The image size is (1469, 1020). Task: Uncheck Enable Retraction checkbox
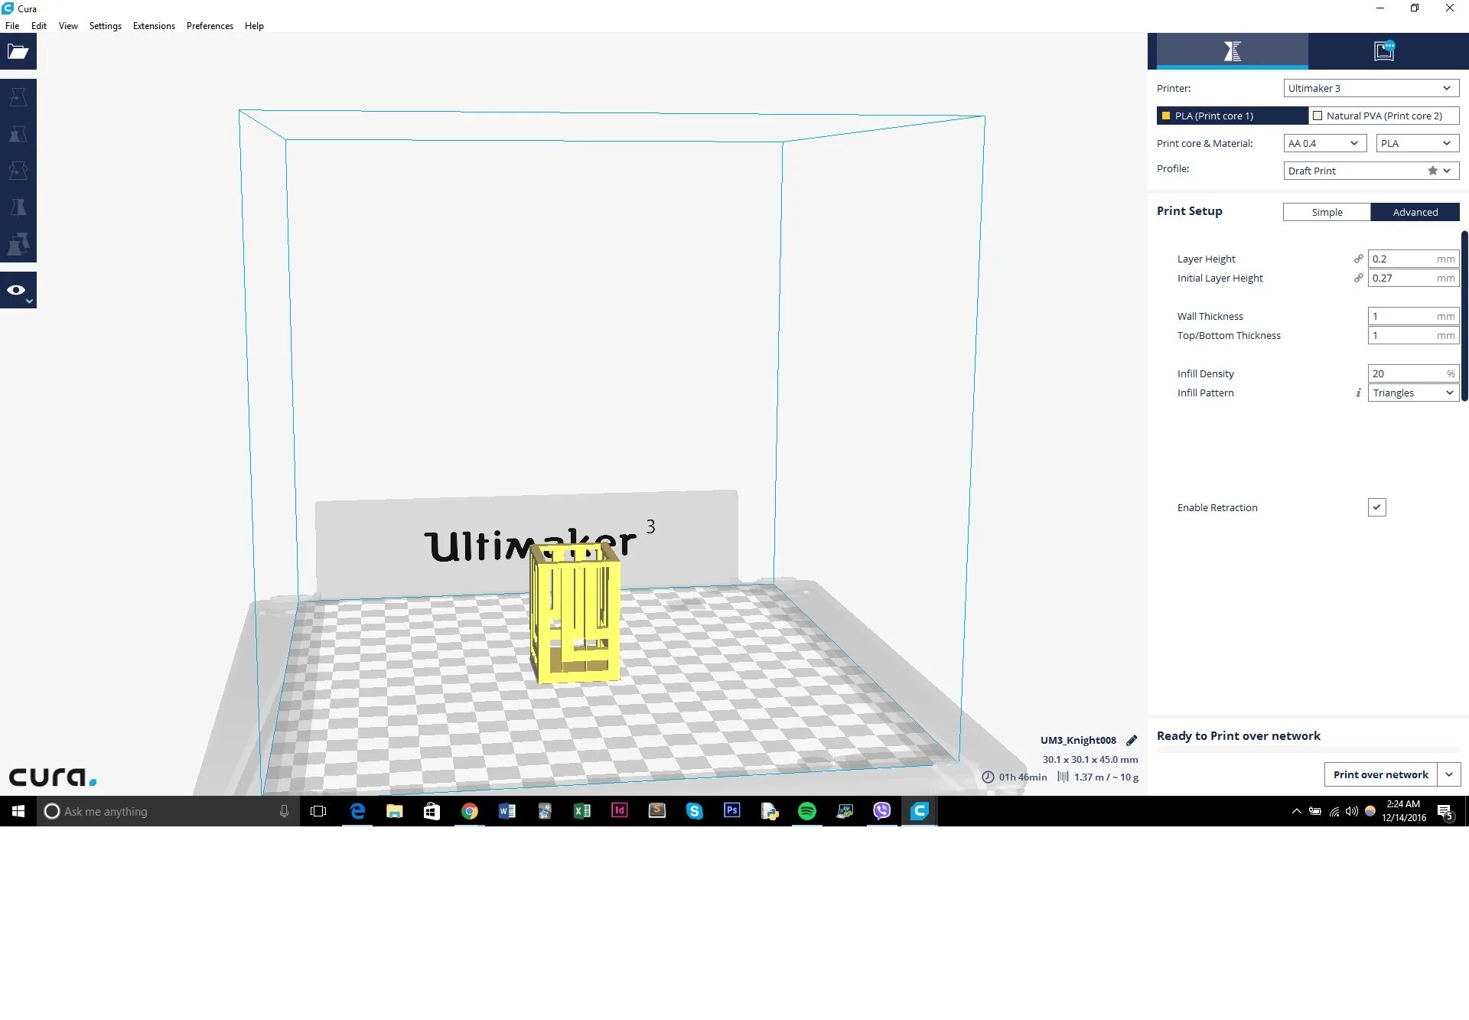(1376, 507)
